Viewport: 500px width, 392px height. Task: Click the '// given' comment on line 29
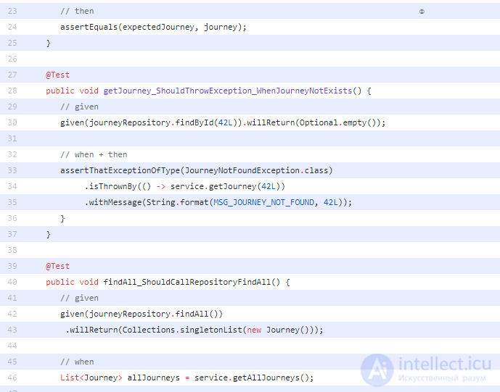point(79,107)
